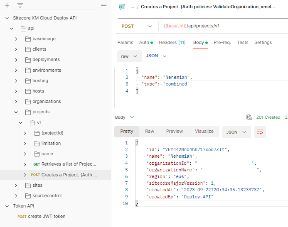Click the response id value 7EY442NnO4hh717xod7ZIt
This screenshot has width=288, height=227.
195,150
